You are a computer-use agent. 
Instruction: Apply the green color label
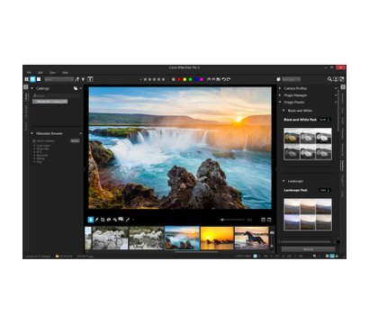190,79
